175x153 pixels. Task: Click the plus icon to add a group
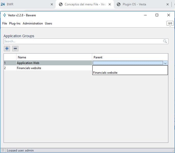click(7, 48)
